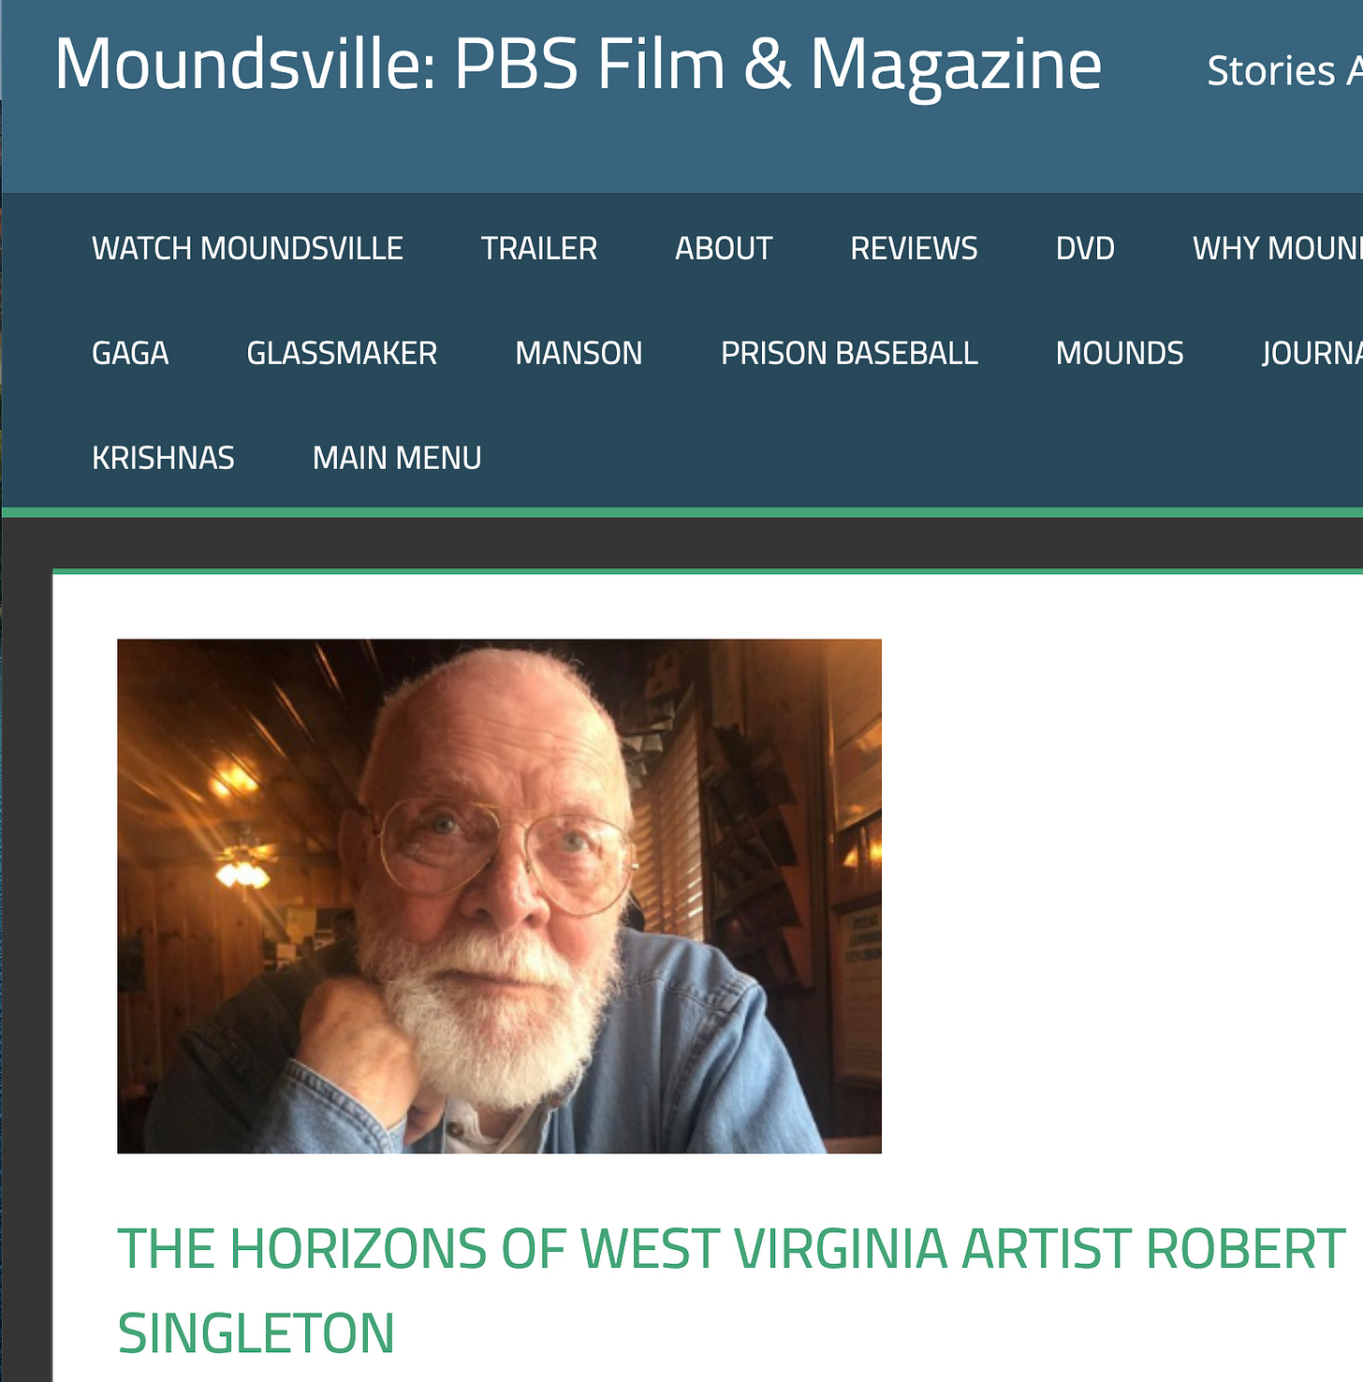The image size is (1363, 1382).
Task: Return to the Main Menu
Action: click(397, 458)
